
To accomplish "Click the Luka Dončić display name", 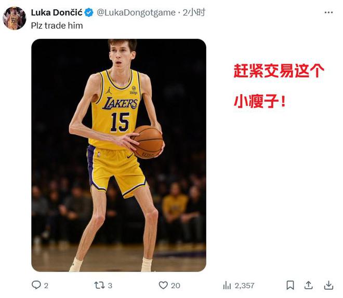I will coord(57,12).
